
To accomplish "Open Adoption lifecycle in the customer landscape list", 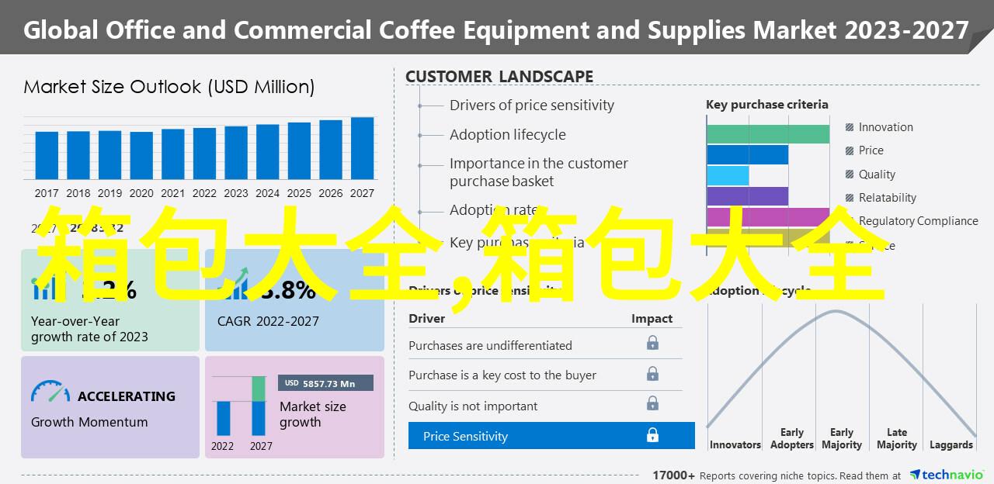I will [508, 135].
